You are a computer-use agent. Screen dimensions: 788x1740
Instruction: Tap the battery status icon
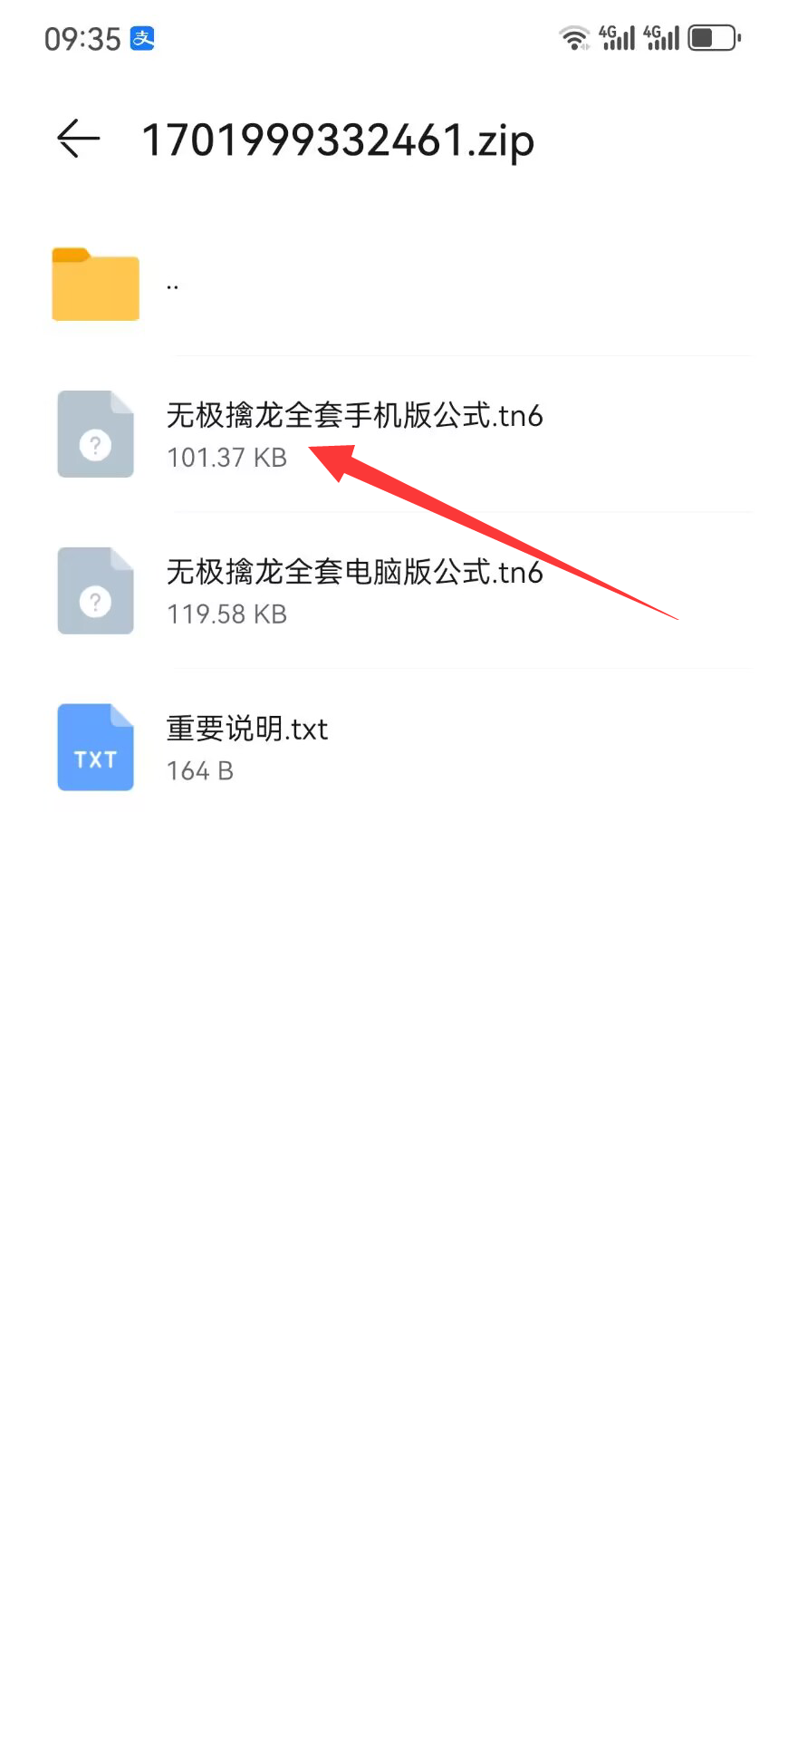(715, 38)
